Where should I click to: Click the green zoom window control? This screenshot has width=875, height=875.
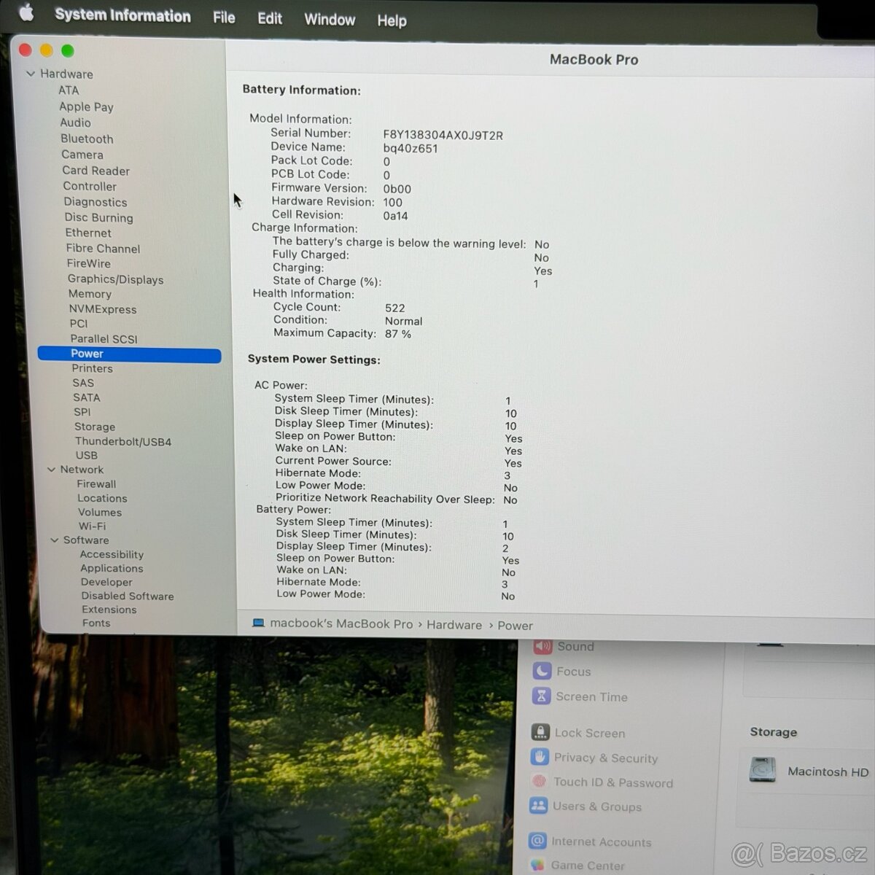[67, 50]
